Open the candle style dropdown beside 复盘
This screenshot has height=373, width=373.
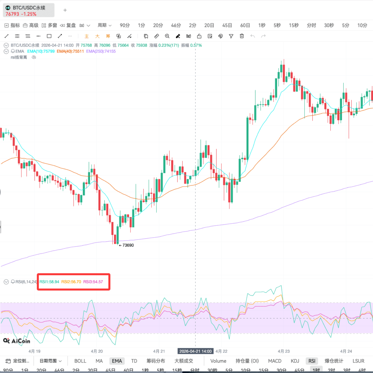coord(85,25)
